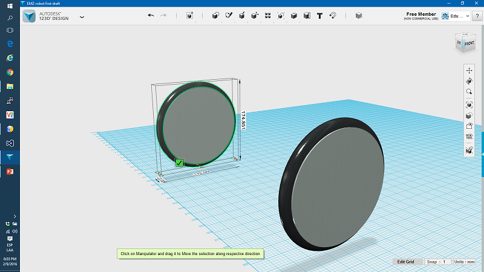Open the visual style cube icon in navigation bar
Image resolution: width=484 pixels, height=272 pixels.
[469, 115]
